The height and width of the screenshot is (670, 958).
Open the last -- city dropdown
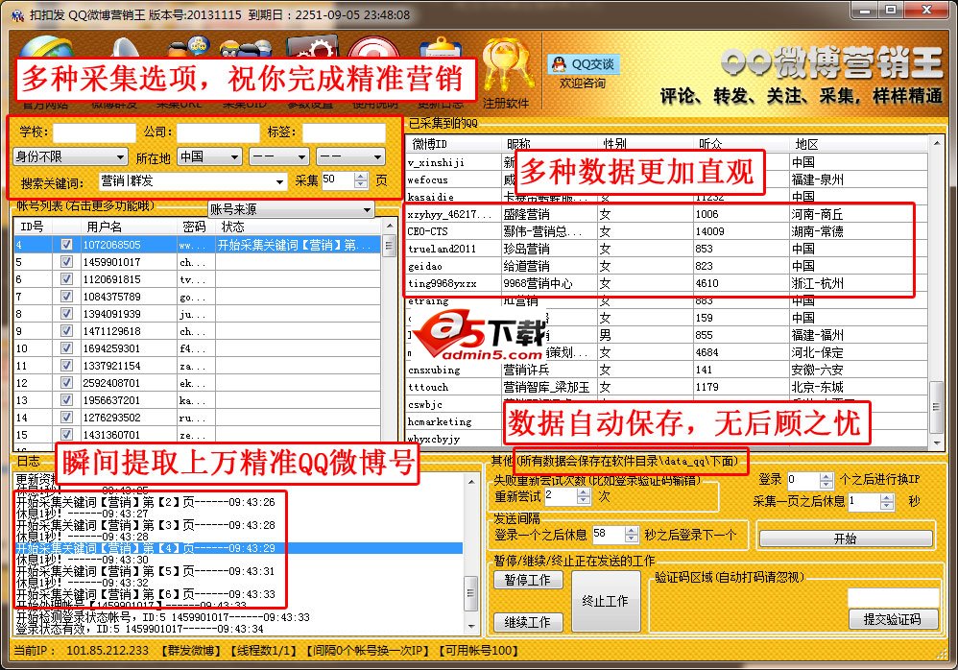(350, 157)
